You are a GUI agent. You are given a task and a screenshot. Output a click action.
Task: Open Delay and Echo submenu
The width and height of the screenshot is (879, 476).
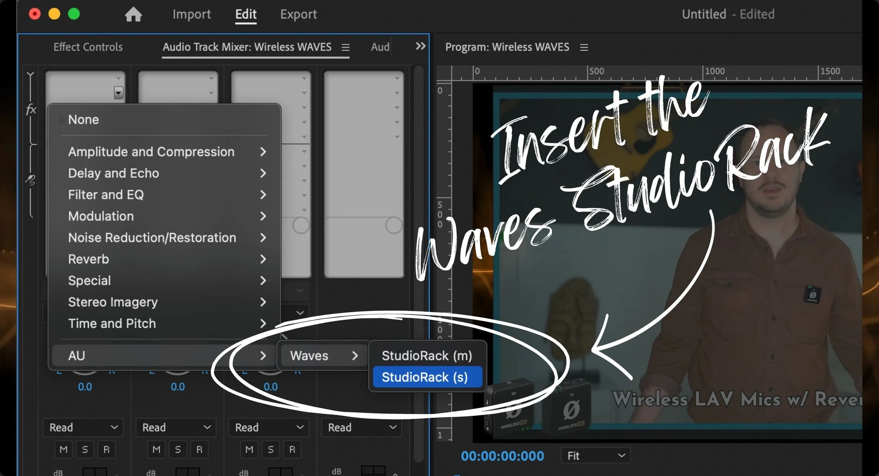(x=164, y=173)
